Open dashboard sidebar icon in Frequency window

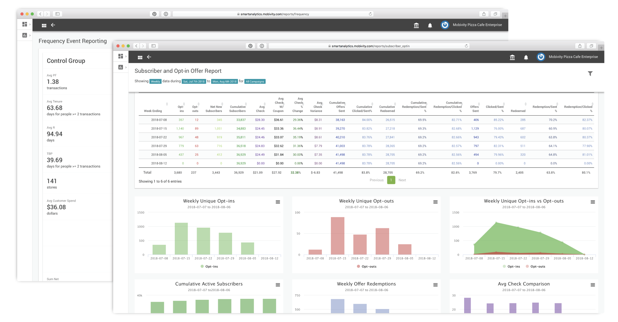pos(24,24)
